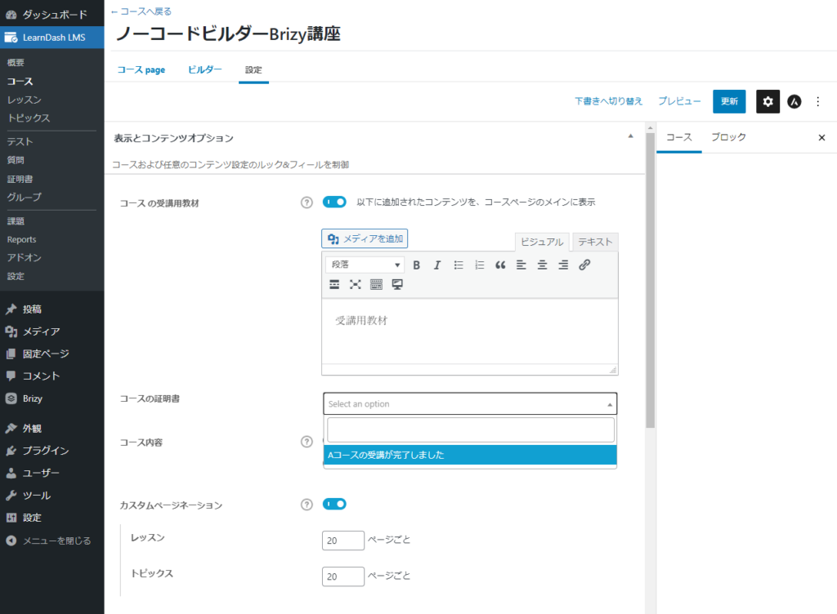Screen dimensions: 837x614
Task: Close the right sidebar panel with X
Action: coord(821,137)
